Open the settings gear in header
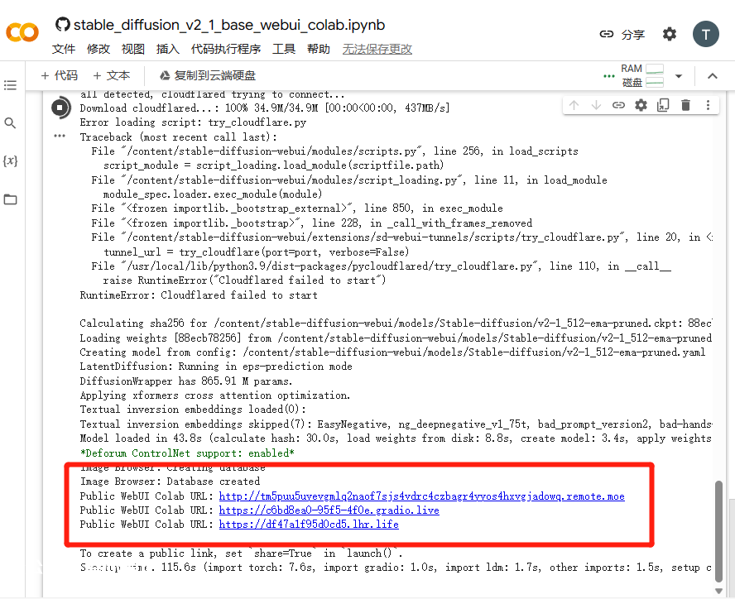The height and width of the screenshot is (599, 735). (670, 34)
